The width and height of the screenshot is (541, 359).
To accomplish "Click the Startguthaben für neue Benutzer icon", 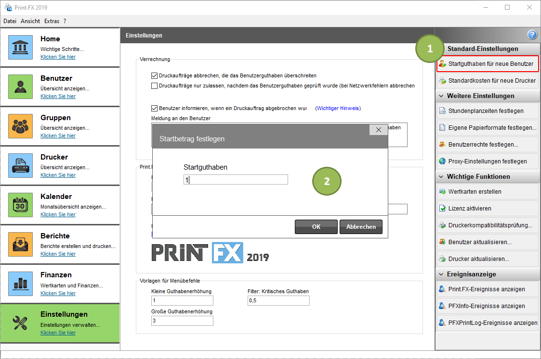I will coord(442,63).
